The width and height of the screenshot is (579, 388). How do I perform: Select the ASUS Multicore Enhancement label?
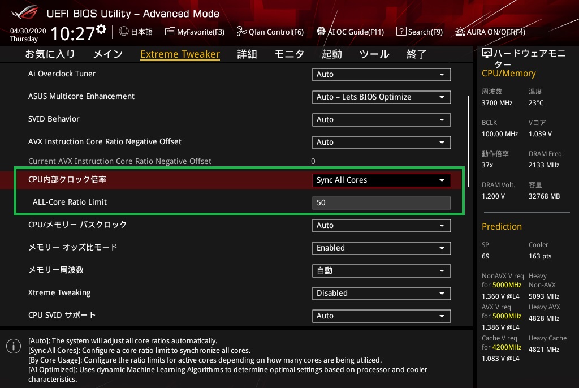pyautogui.click(x=81, y=96)
